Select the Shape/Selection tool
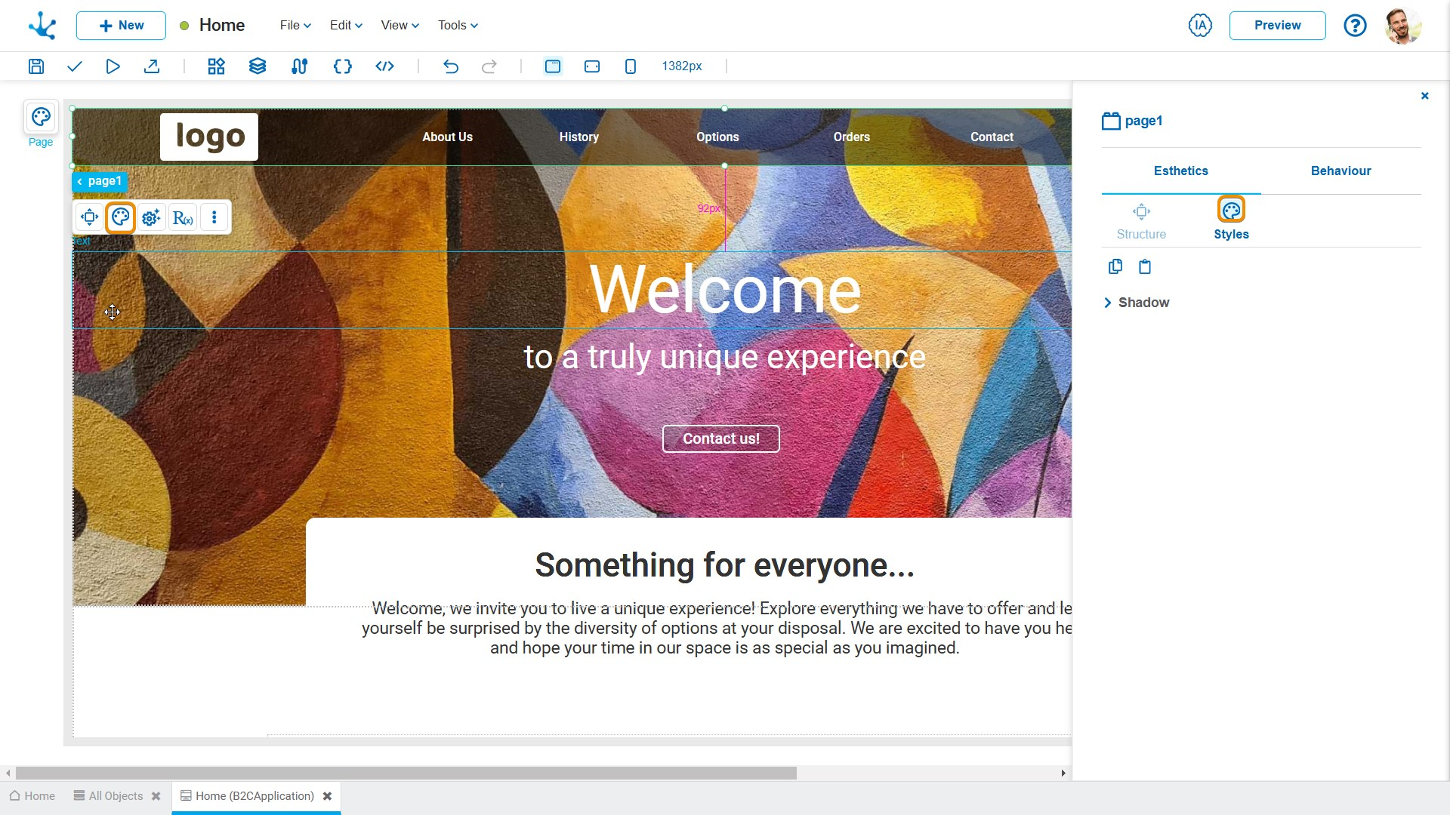 (91, 218)
